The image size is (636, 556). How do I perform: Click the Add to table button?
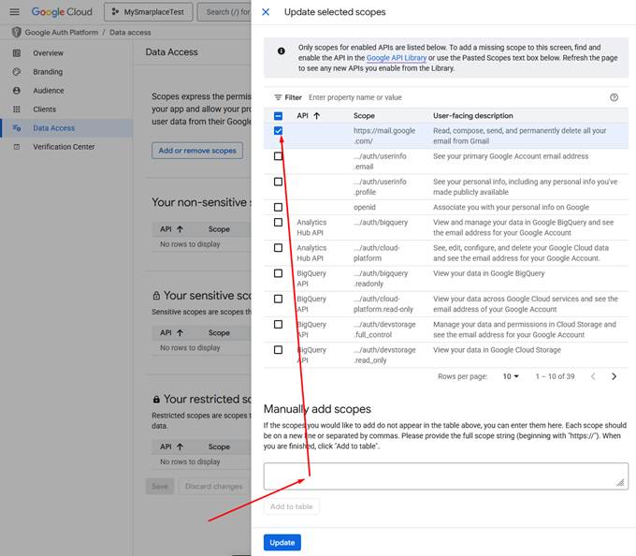click(291, 507)
